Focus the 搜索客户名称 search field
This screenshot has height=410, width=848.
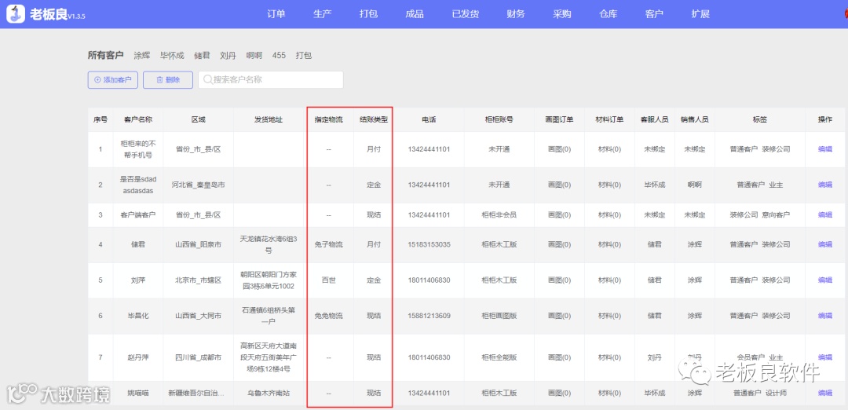[x=270, y=79]
